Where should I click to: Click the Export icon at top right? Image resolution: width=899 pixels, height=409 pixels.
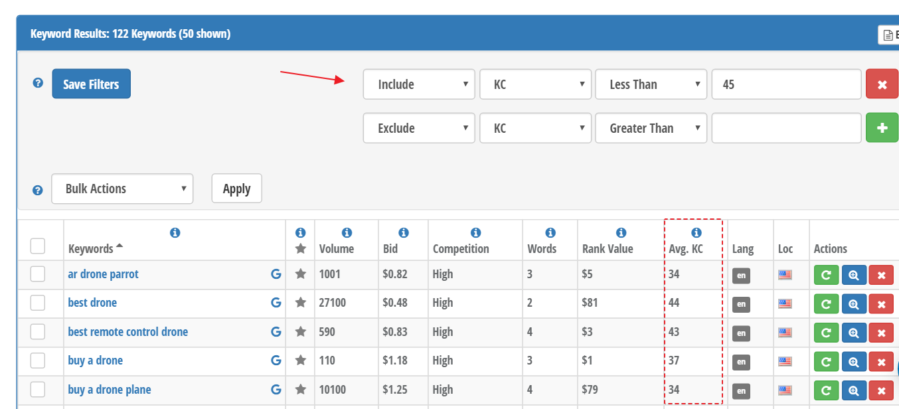pyautogui.click(x=888, y=35)
